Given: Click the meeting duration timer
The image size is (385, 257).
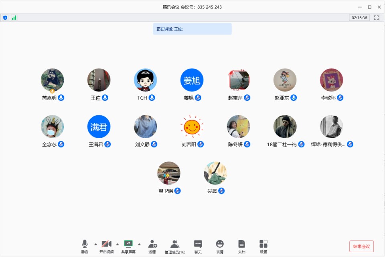Looking at the screenshot, I should click(359, 18).
